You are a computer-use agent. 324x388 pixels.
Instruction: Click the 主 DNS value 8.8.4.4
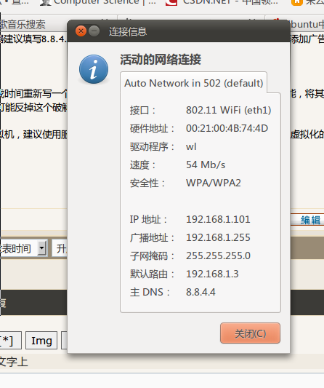tap(201, 292)
